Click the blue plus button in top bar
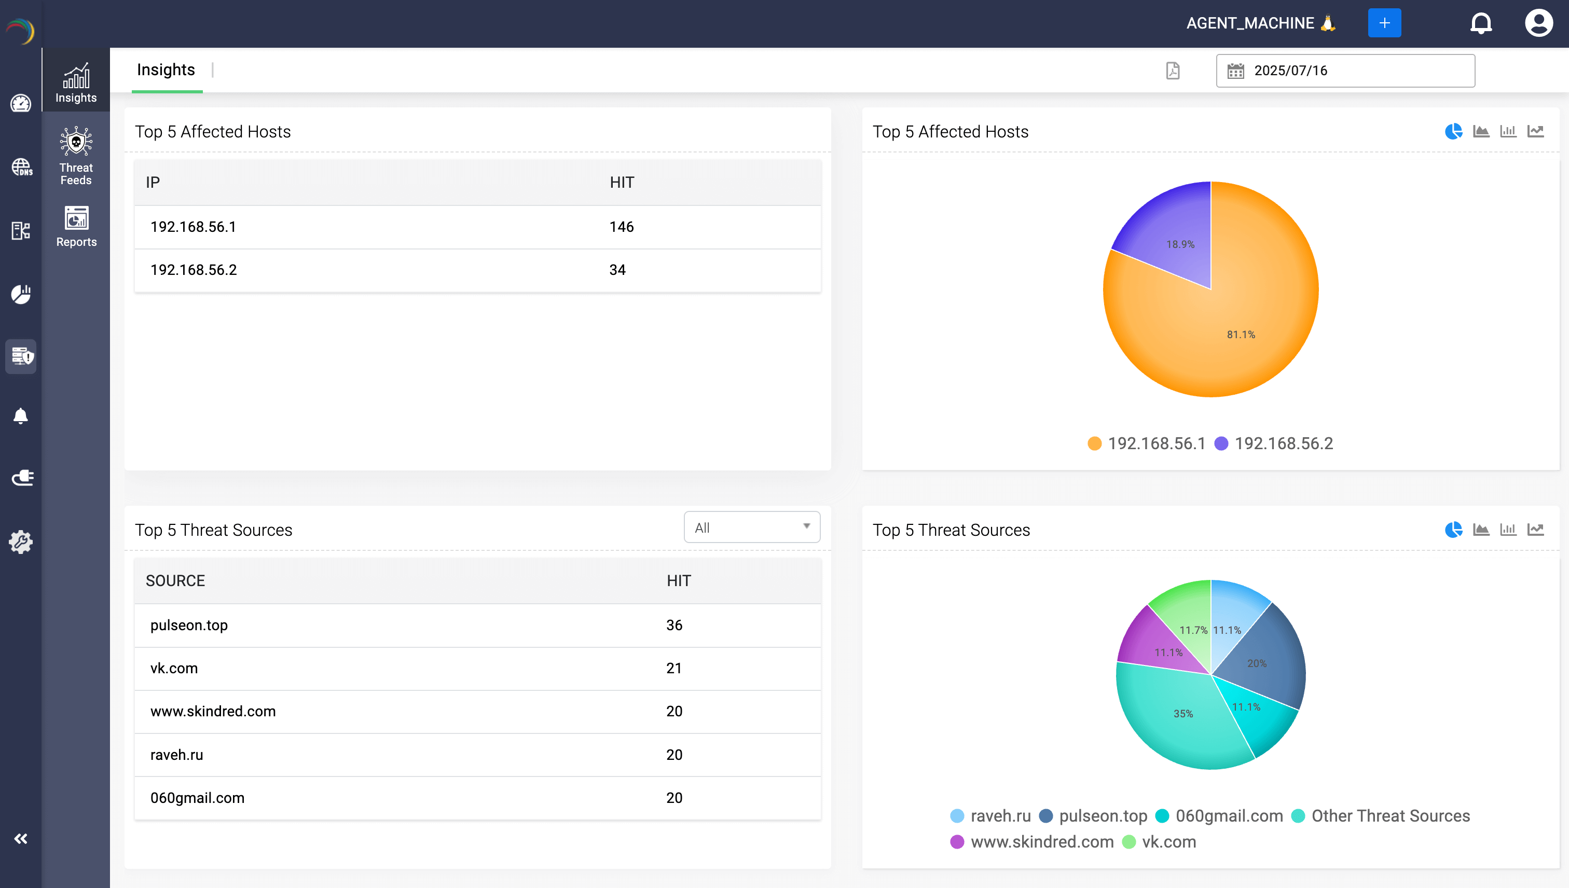The width and height of the screenshot is (1569, 888). click(1385, 23)
